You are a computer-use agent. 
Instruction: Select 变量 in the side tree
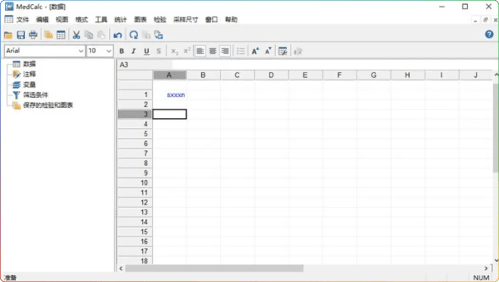point(29,85)
